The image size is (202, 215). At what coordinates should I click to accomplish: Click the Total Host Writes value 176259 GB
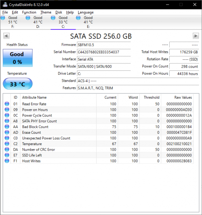tap(184, 52)
